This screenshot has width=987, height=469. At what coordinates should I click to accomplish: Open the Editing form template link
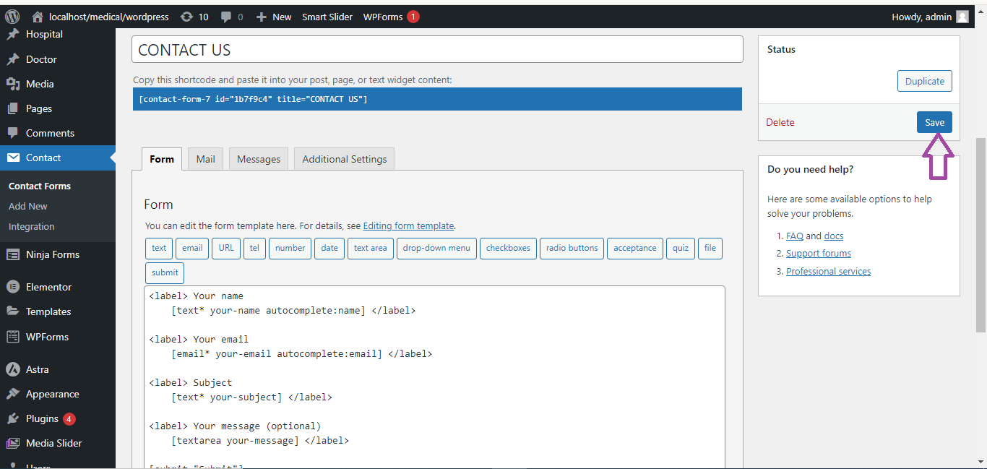click(408, 225)
